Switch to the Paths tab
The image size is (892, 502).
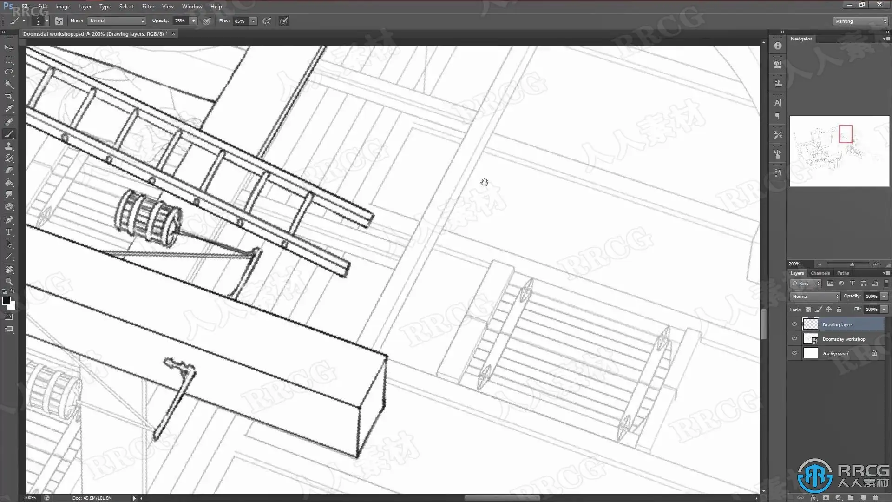click(x=843, y=273)
